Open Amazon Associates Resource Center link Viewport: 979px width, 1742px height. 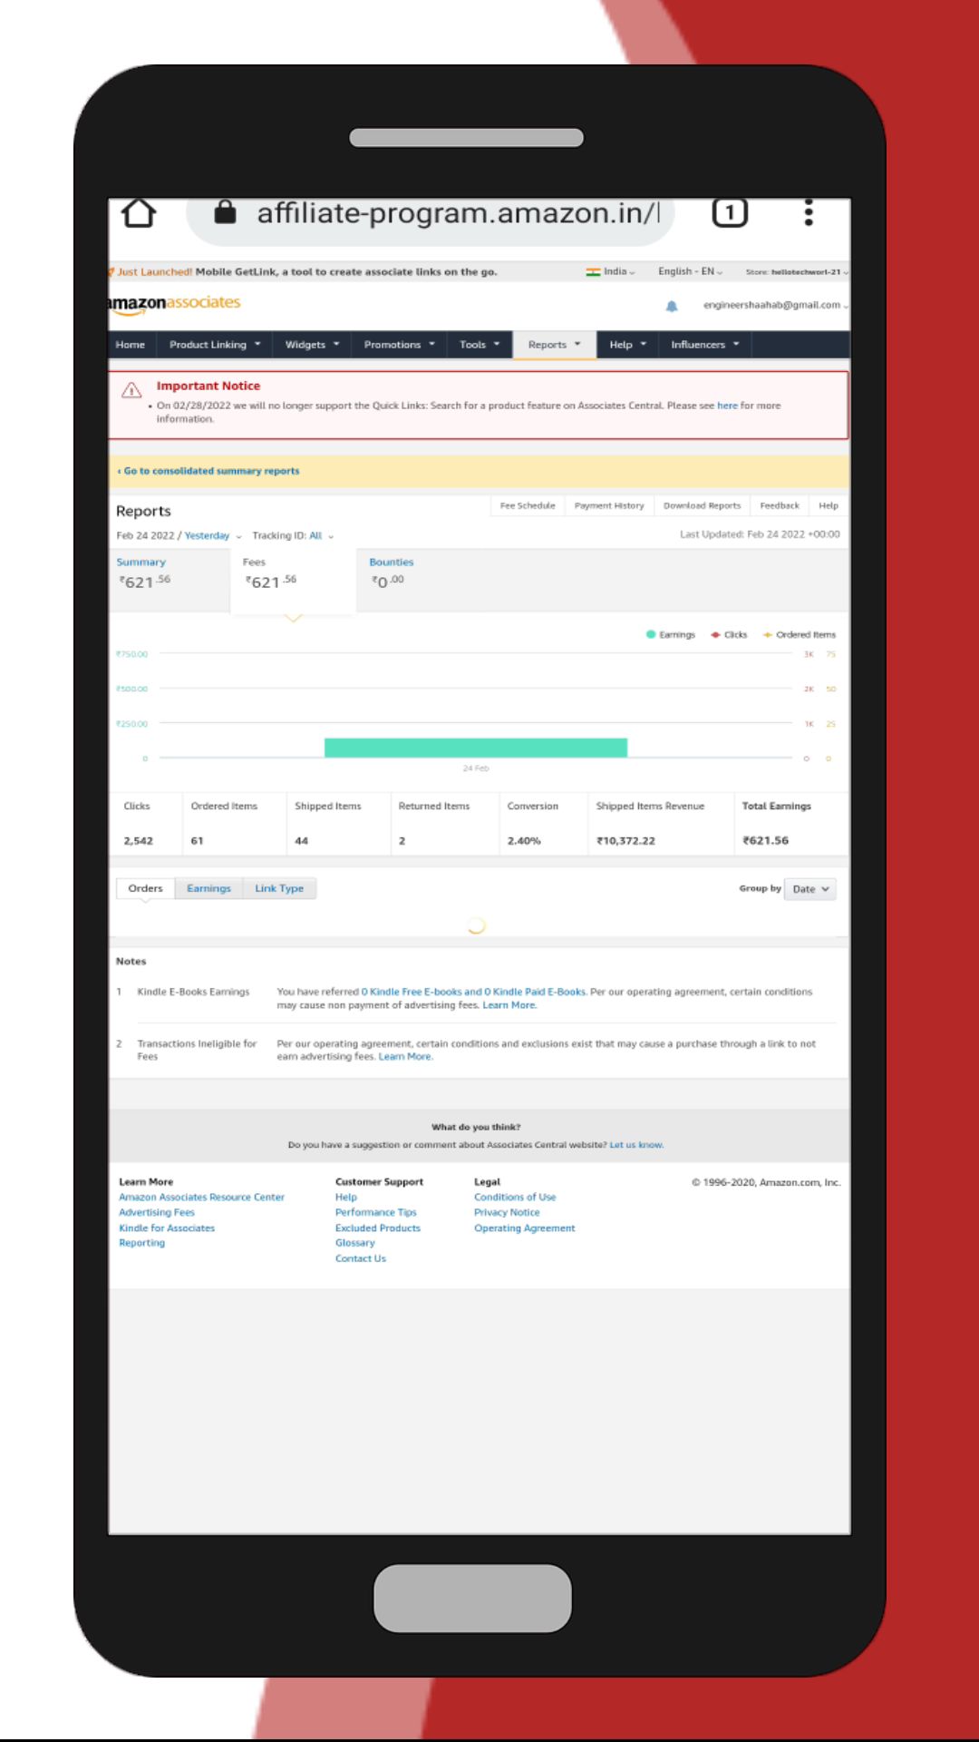[x=201, y=1198]
